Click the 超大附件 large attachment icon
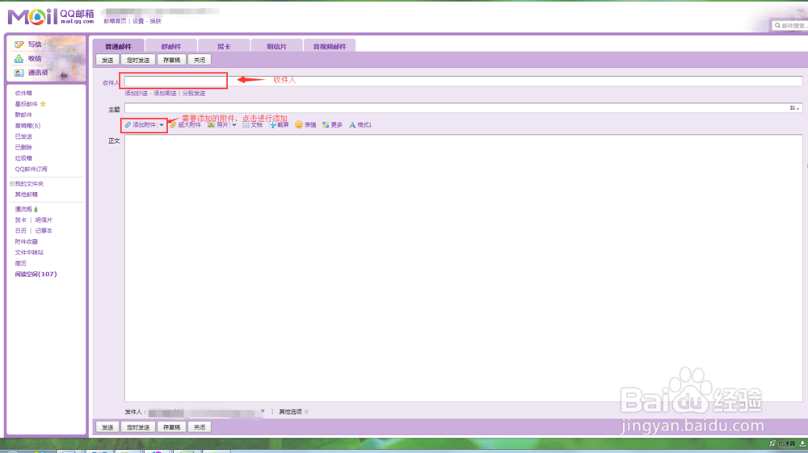The height and width of the screenshot is (453, 808). pos(173,124)
